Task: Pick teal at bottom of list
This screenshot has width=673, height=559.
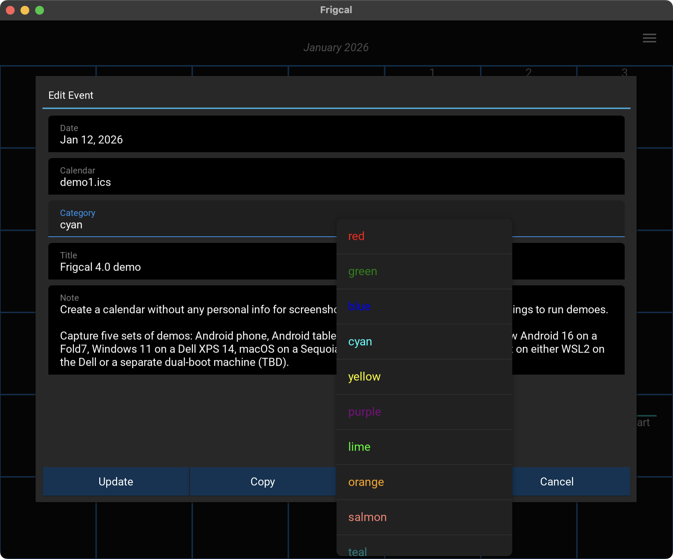Action: (x=424, y=549)
